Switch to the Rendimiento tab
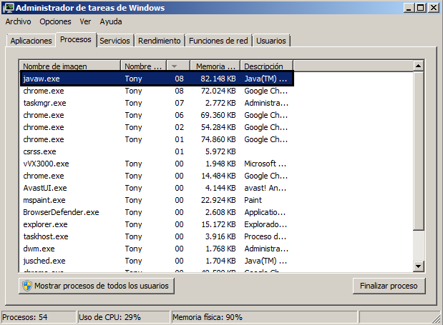 tap(160, 41)
